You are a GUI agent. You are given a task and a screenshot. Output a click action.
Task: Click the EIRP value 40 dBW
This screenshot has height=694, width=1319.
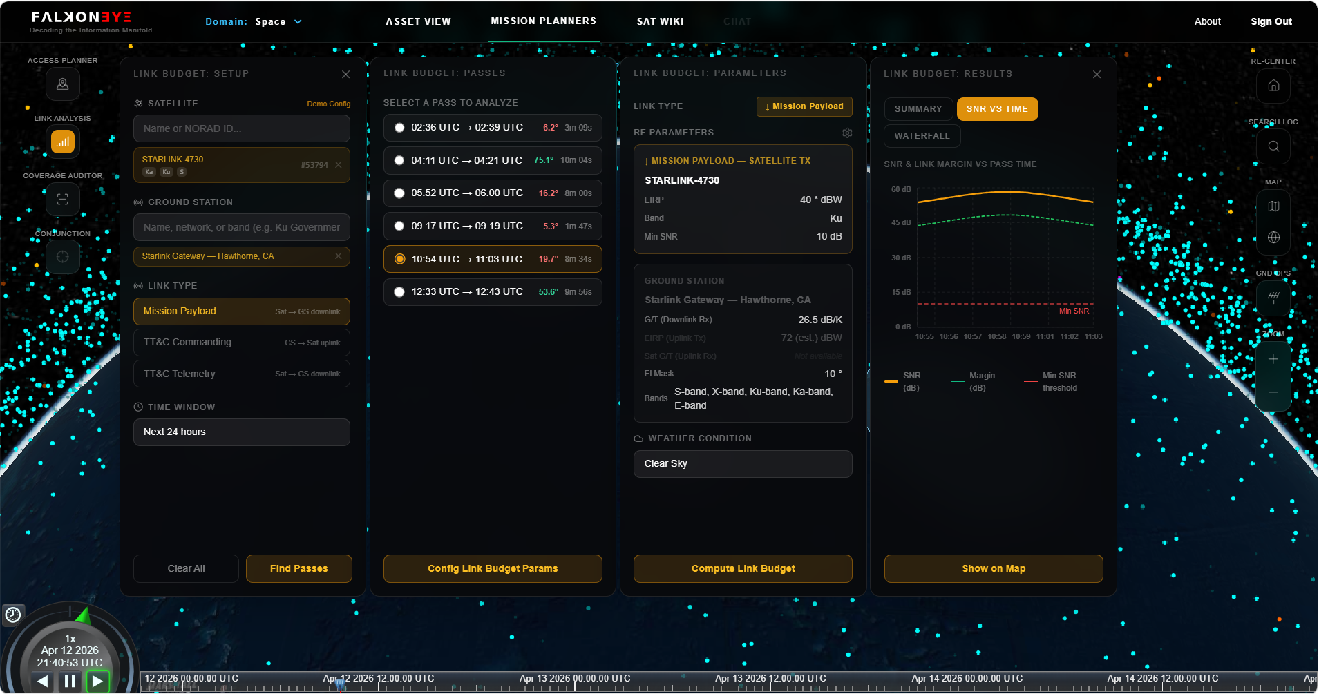click(821, 200)
